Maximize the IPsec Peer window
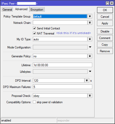Image resolution: width=115 pixels, height=124 pixels. (107, 3)
